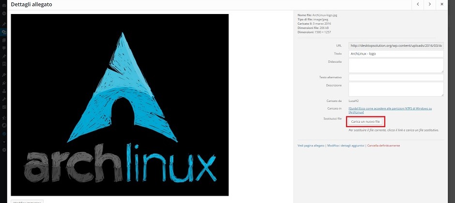Open the Users icon in the sidebar
The image size is (455, 203).
coord(4,91)
